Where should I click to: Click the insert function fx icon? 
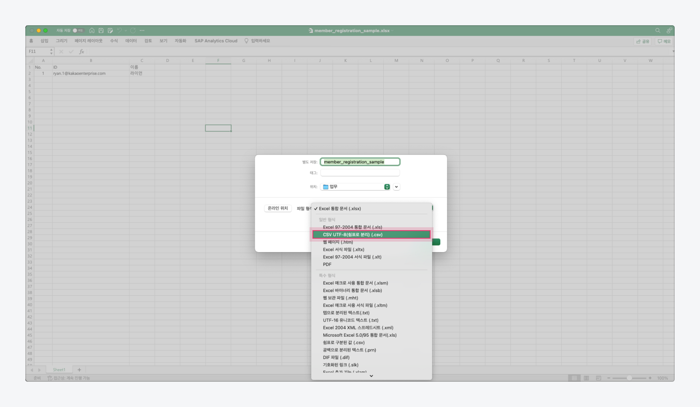point(81,52)
